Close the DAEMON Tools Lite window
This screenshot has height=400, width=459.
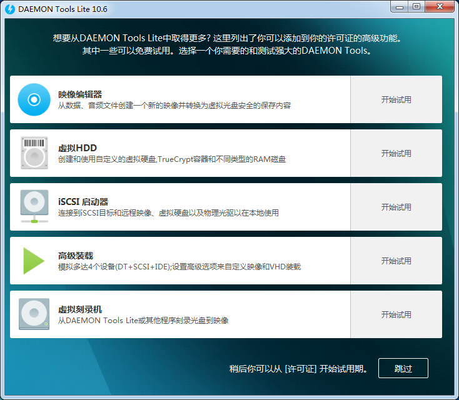pos(440,7)
